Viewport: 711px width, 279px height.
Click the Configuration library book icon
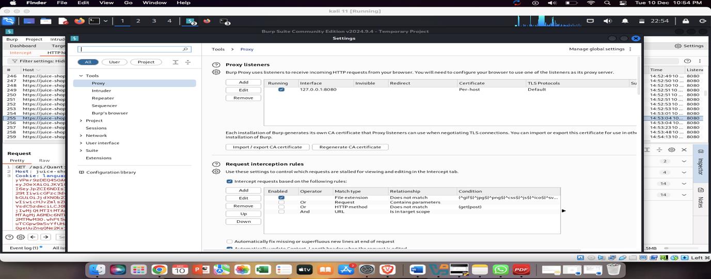tap(81, 172)
